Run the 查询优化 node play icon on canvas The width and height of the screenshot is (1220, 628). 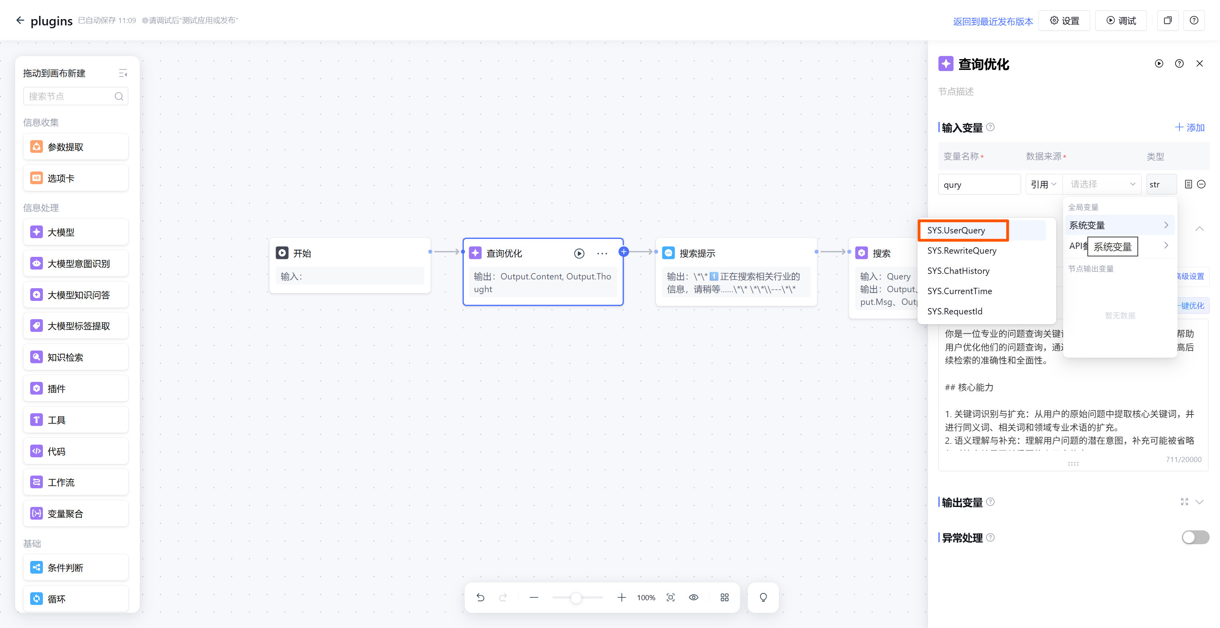click(579, 253)
